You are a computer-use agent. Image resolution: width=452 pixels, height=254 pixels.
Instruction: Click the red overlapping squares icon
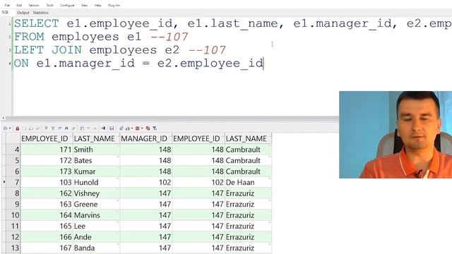click(x=148, y=128)
